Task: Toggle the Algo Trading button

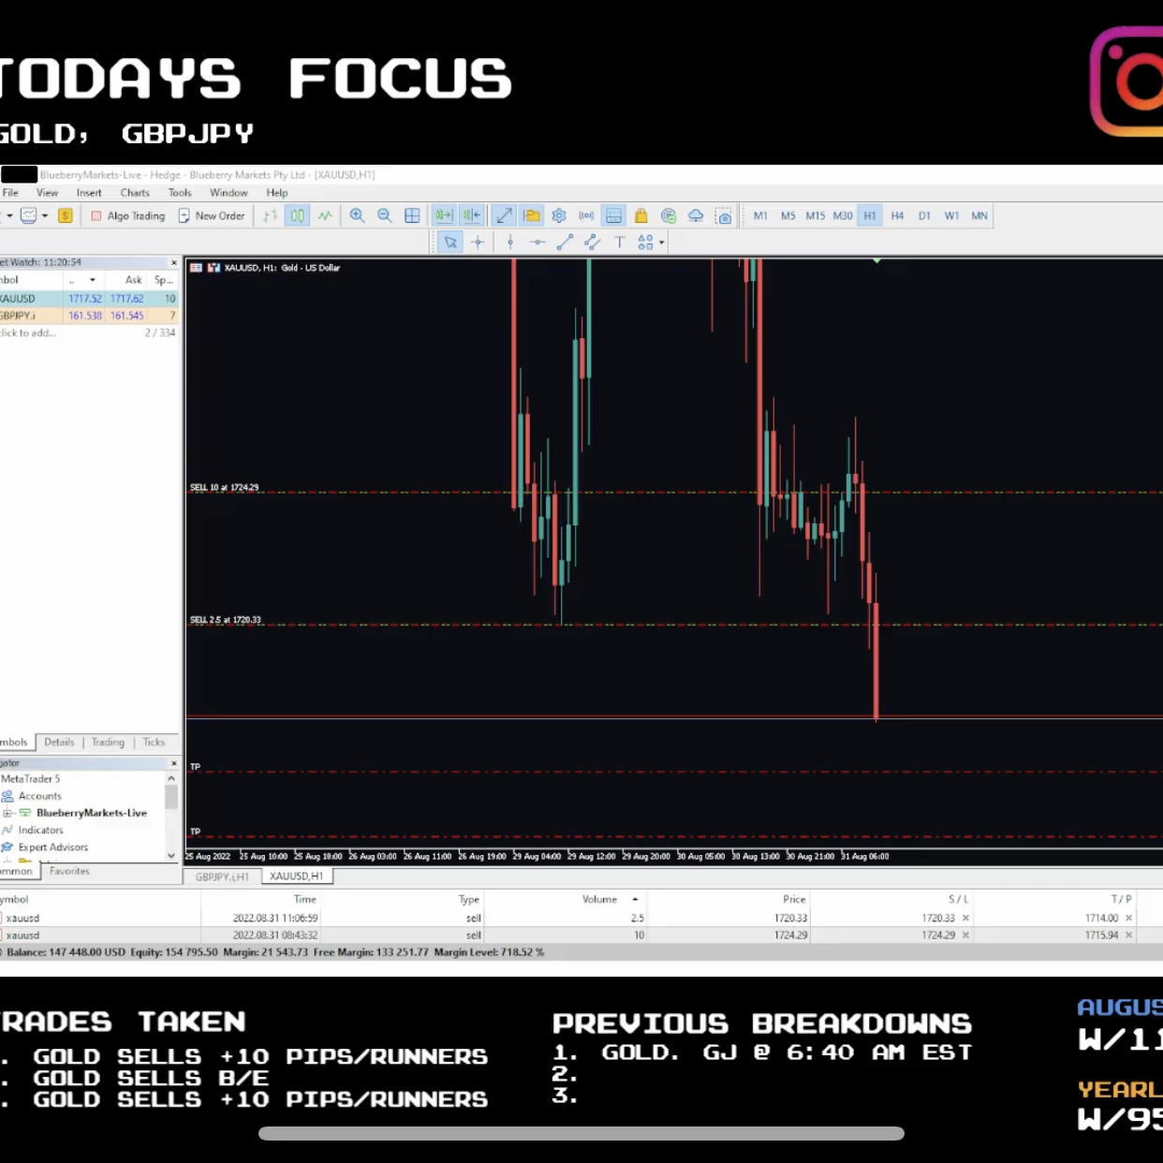Action: (128, 215)
